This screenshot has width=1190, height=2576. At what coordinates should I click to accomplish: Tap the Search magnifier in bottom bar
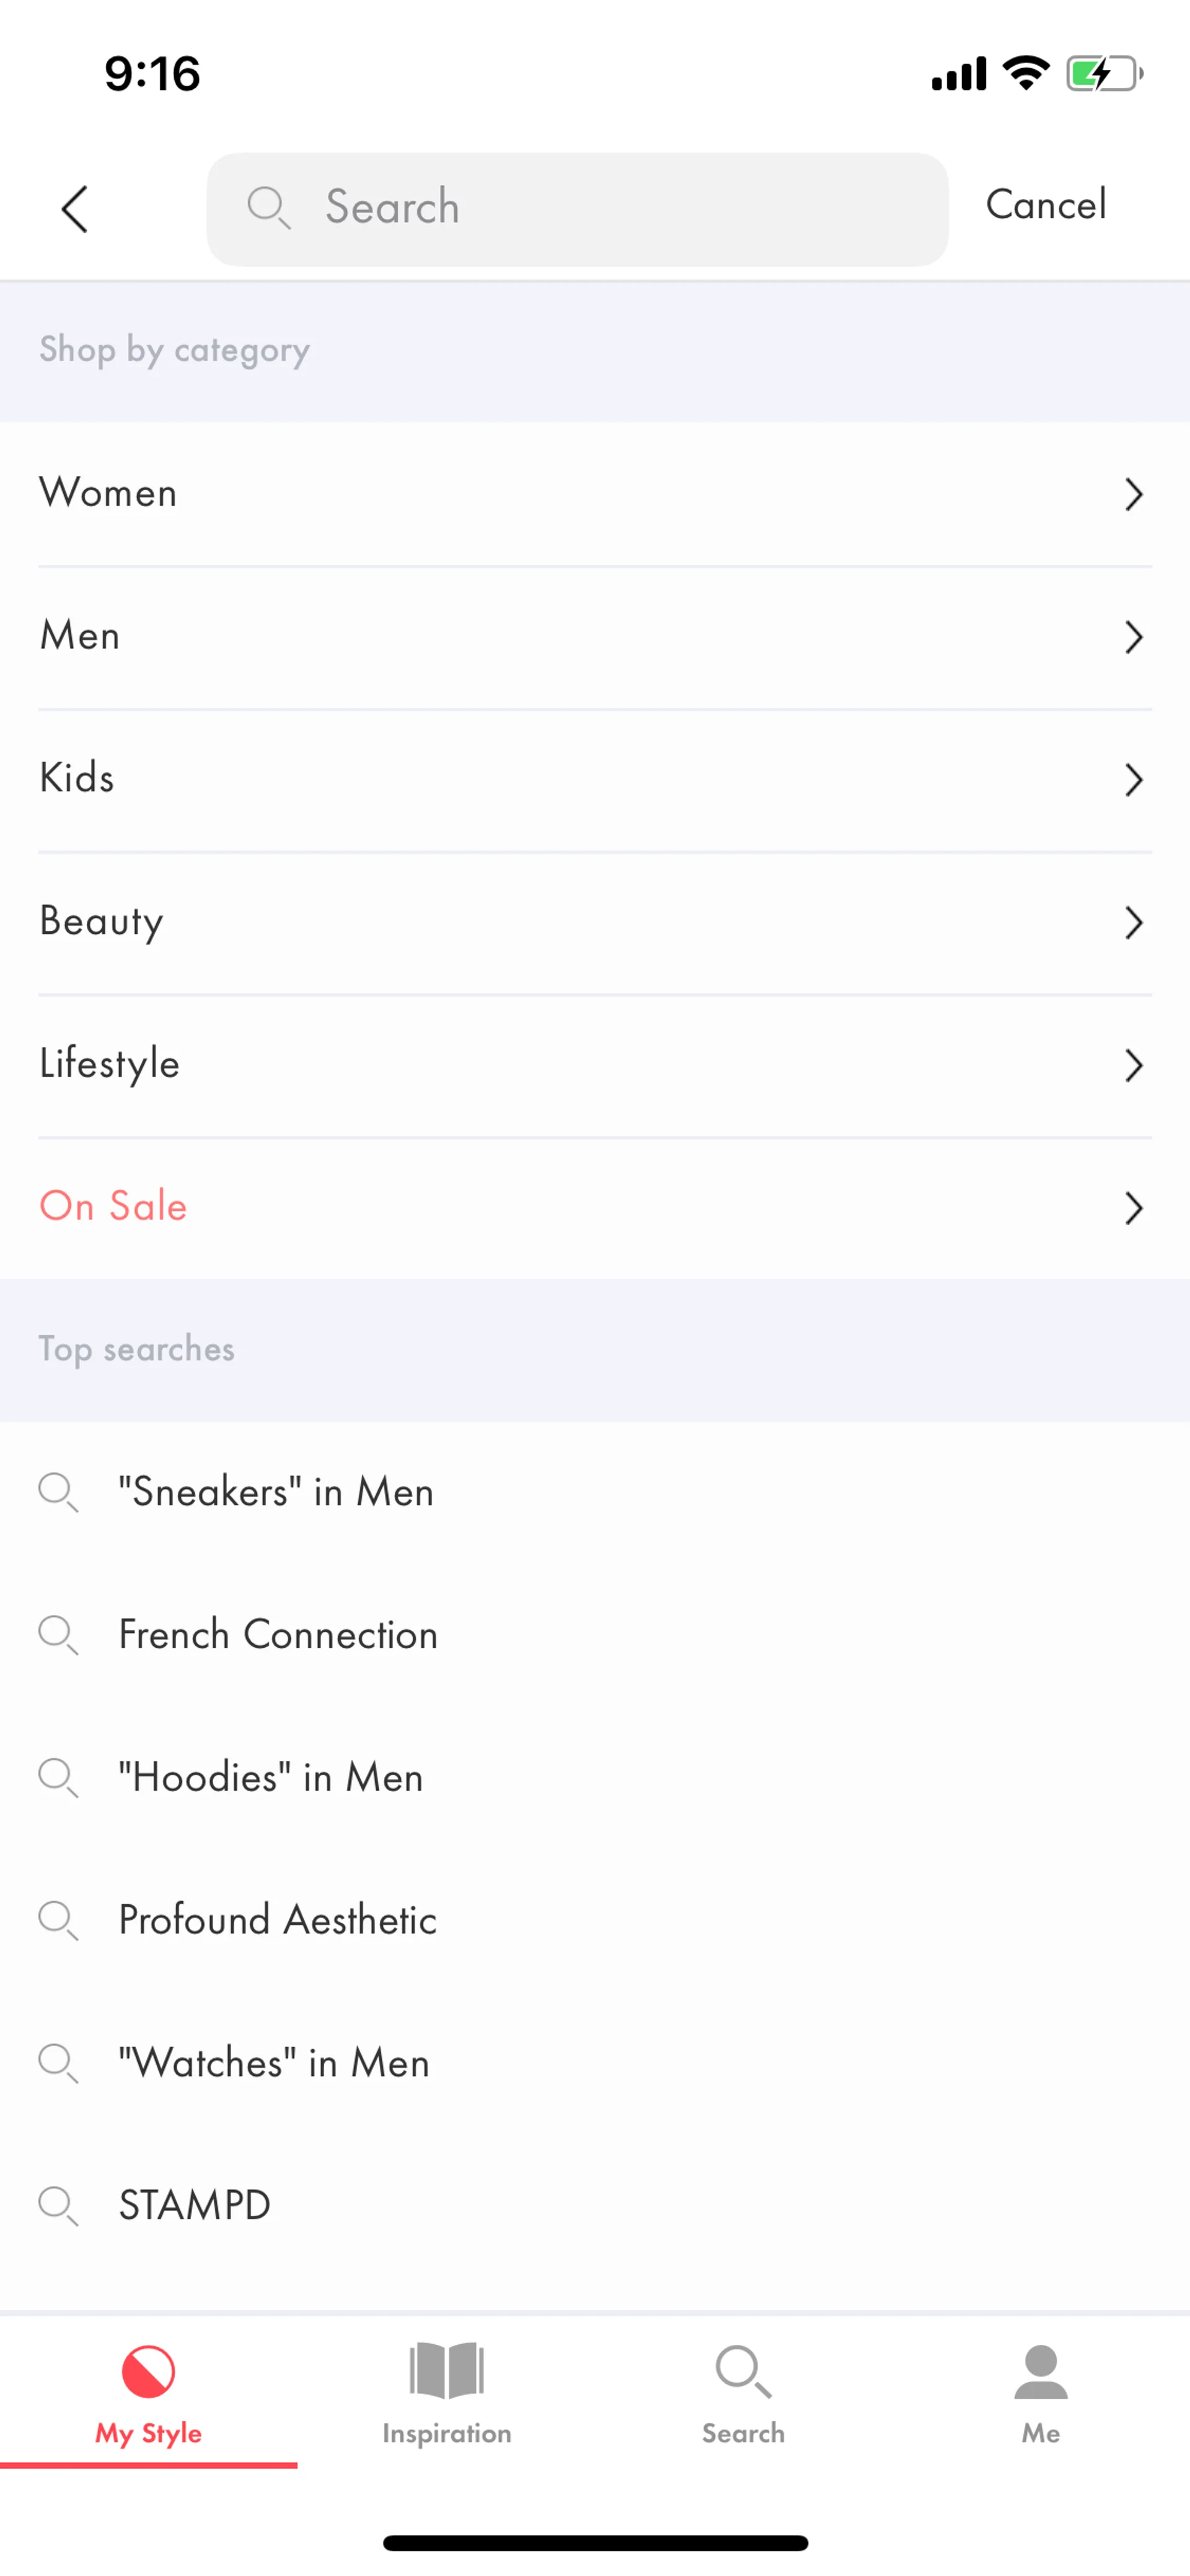[743, 2371]
